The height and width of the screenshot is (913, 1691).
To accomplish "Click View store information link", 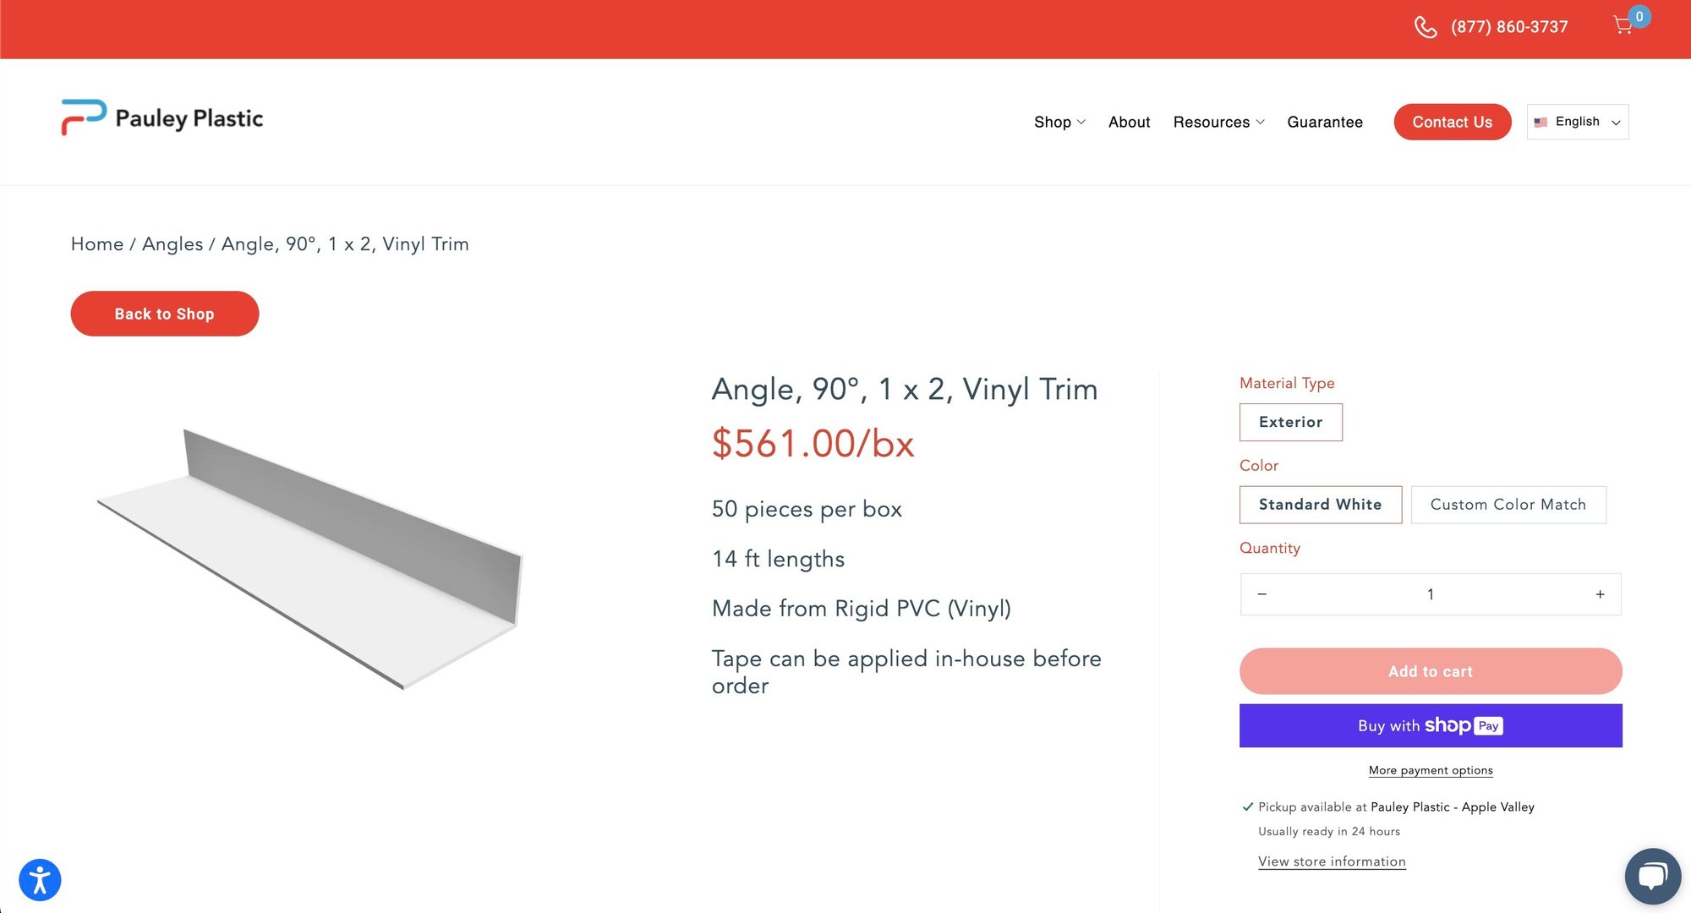I will coord(1332,861).
